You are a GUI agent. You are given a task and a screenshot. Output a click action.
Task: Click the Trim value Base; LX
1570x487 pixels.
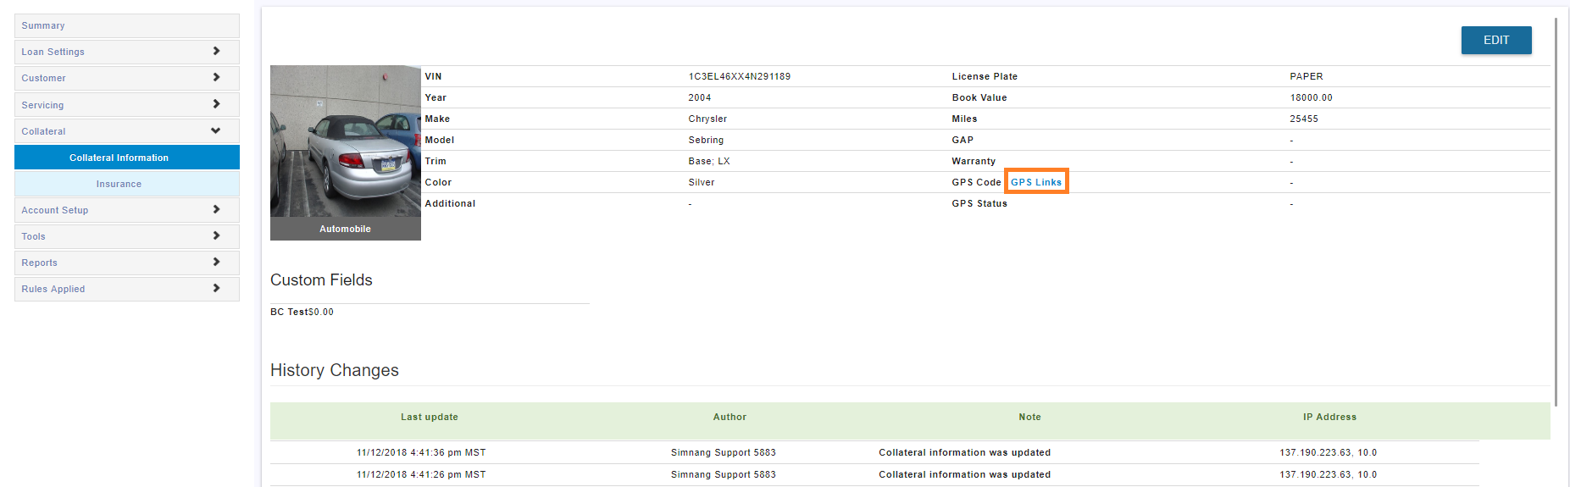click(708, 161)
